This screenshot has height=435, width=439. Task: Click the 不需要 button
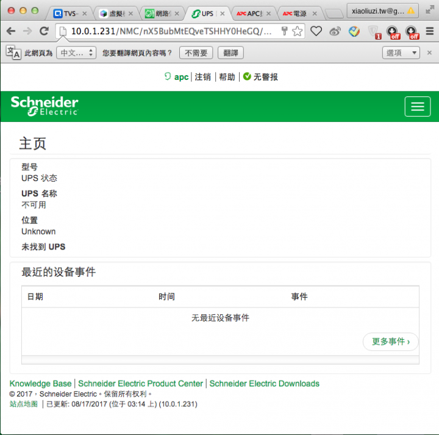(196, 52)
